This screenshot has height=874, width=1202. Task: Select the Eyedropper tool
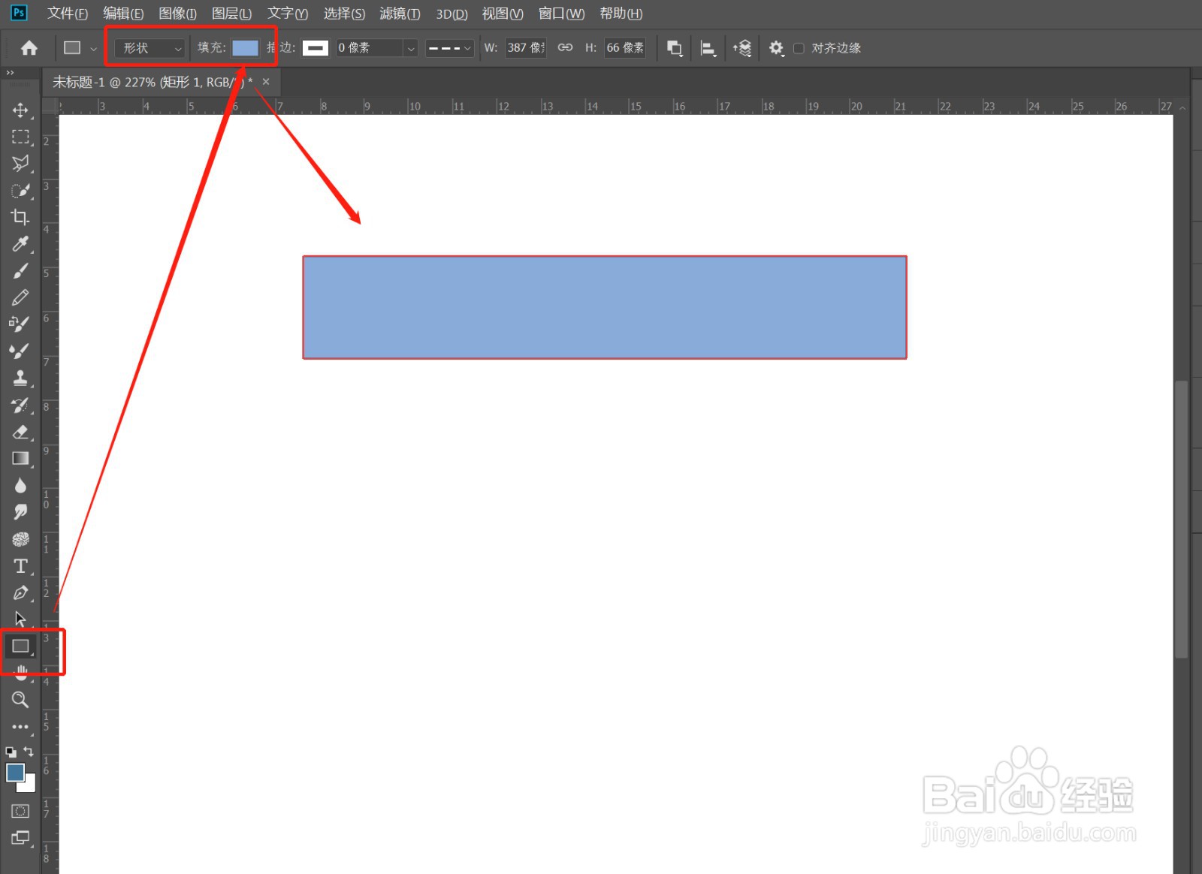[20, 244]
